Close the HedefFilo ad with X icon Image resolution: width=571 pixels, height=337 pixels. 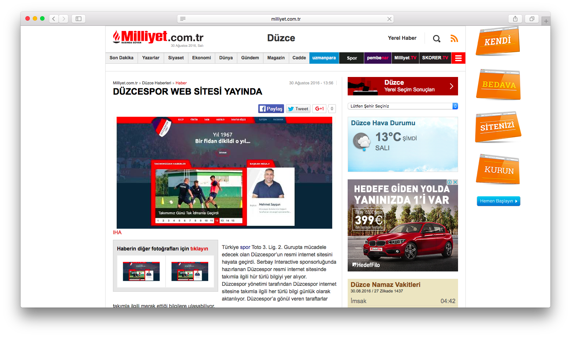(x=455, y=182)
